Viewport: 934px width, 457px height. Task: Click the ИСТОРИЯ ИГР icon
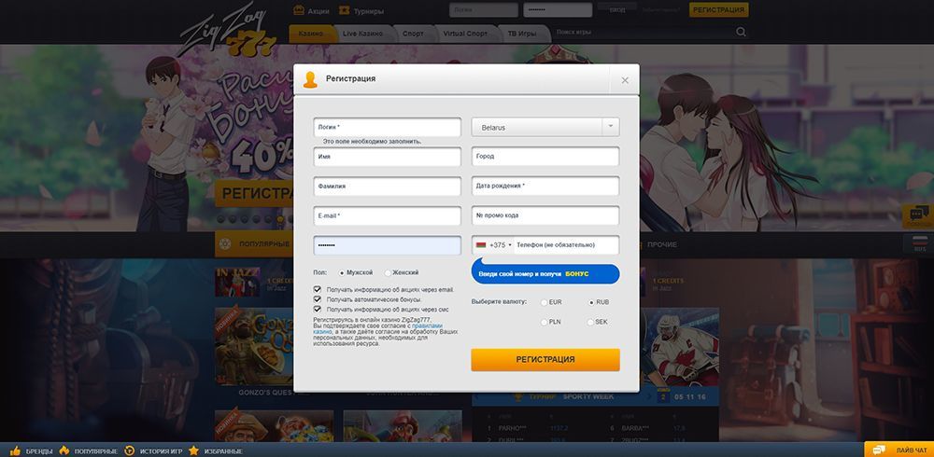pyautogui.click(x=129, y=450)
